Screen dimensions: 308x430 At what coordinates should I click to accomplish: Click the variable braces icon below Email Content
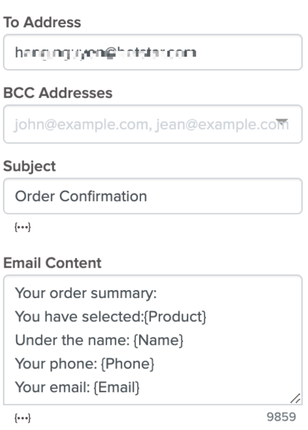click(23, 418)
